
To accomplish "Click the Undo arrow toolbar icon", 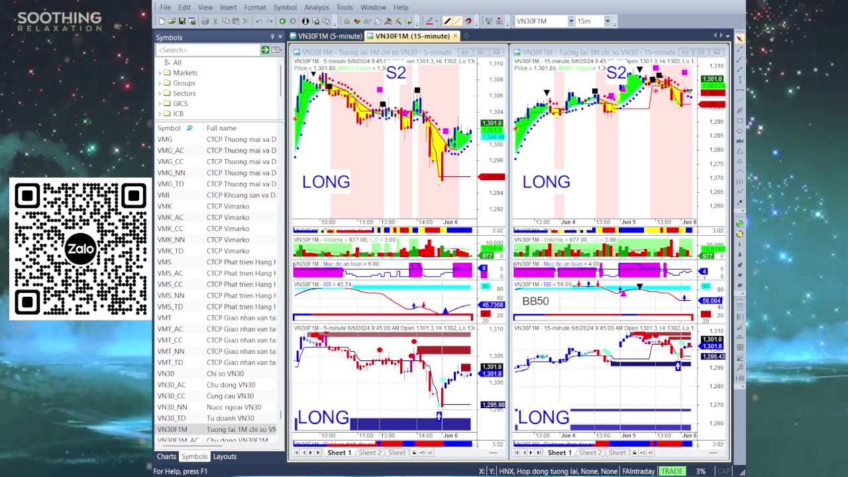I will (259, 21).
